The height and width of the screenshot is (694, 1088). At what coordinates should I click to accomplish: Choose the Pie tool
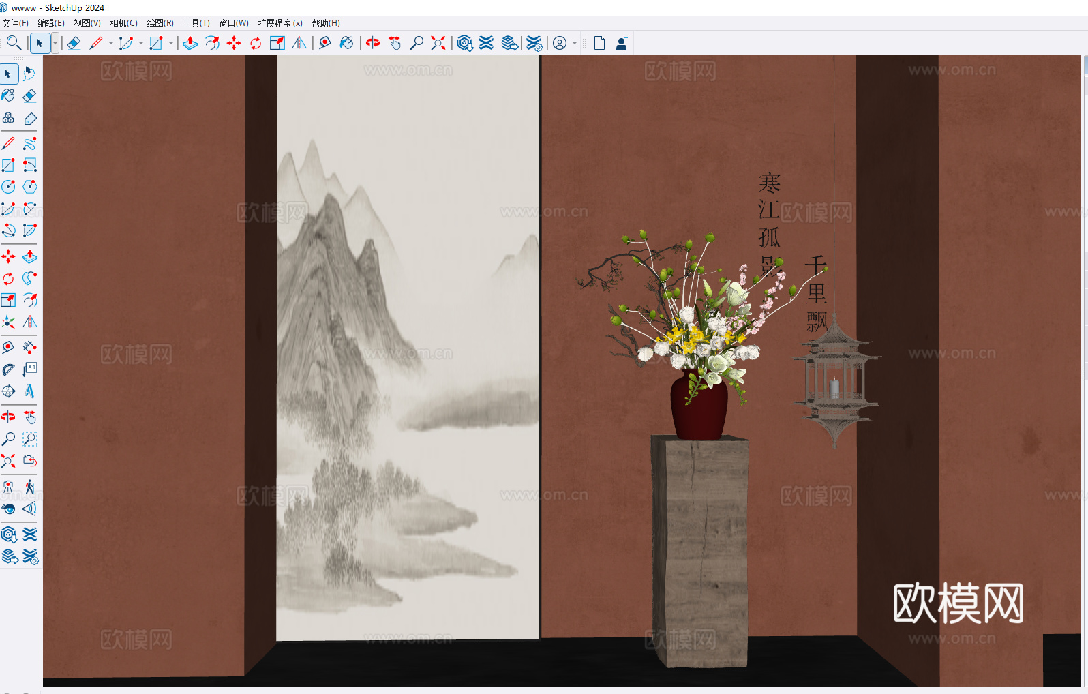(x=29, y=230)
